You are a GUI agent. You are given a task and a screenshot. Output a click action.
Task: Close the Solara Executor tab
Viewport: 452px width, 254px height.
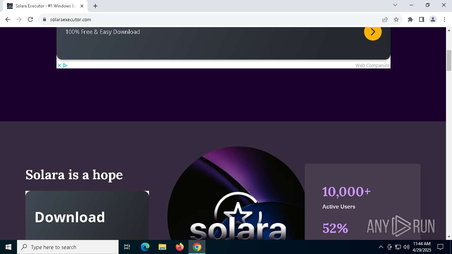(x=82, y=6)
